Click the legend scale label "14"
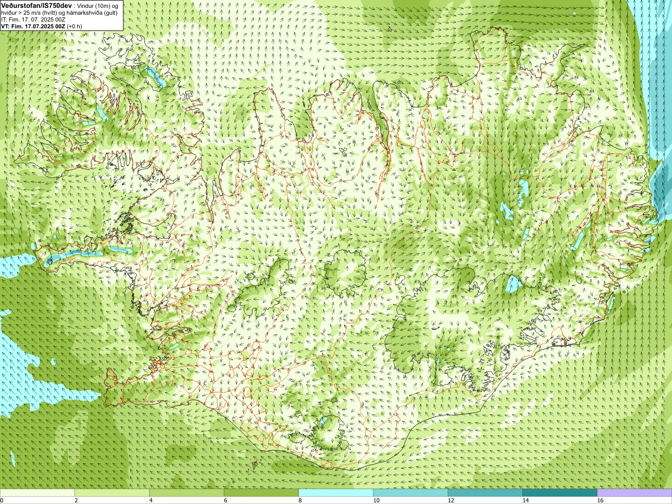The image size is (672, 504). (x=526, y=500)
